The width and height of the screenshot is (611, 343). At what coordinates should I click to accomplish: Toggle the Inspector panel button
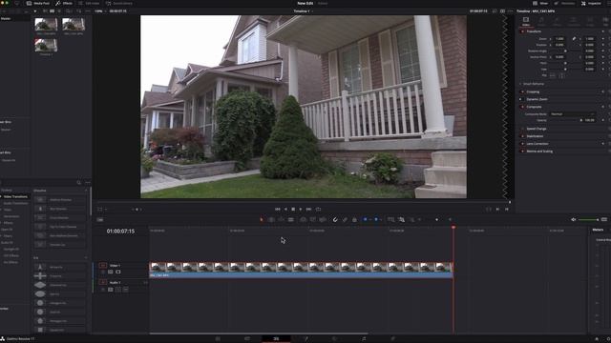[591, 3]
